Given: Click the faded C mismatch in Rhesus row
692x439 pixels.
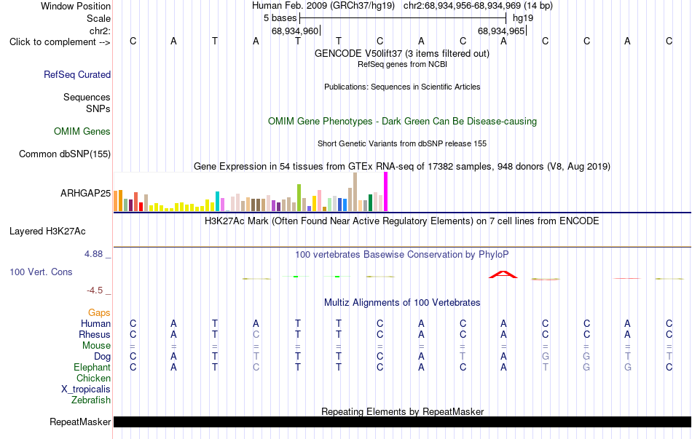Looking at the screenshot, I should click(256, 334).
